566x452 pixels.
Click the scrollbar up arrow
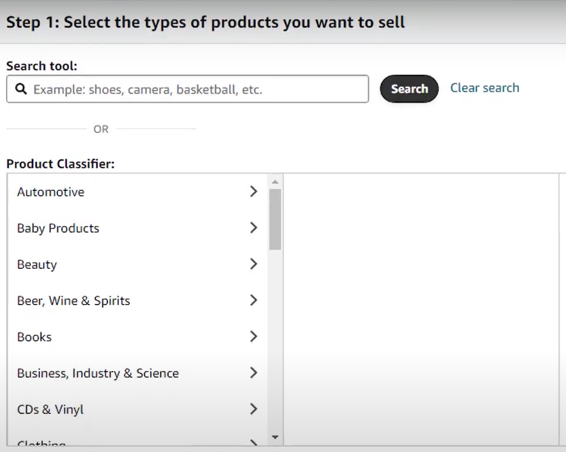[x=275, y=182]
